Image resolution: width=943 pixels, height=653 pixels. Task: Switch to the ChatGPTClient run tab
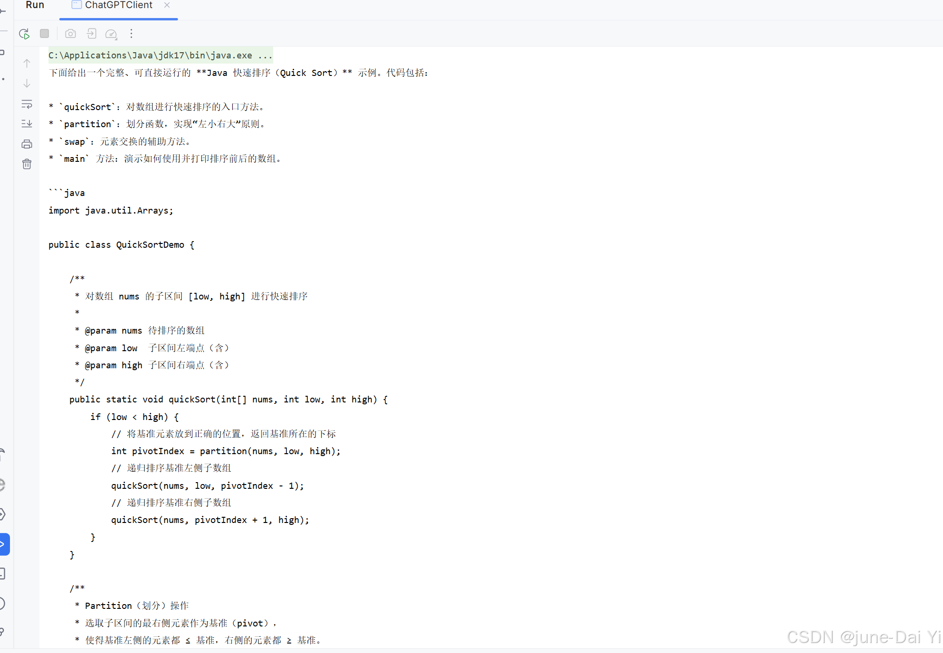tap(118, 5)
